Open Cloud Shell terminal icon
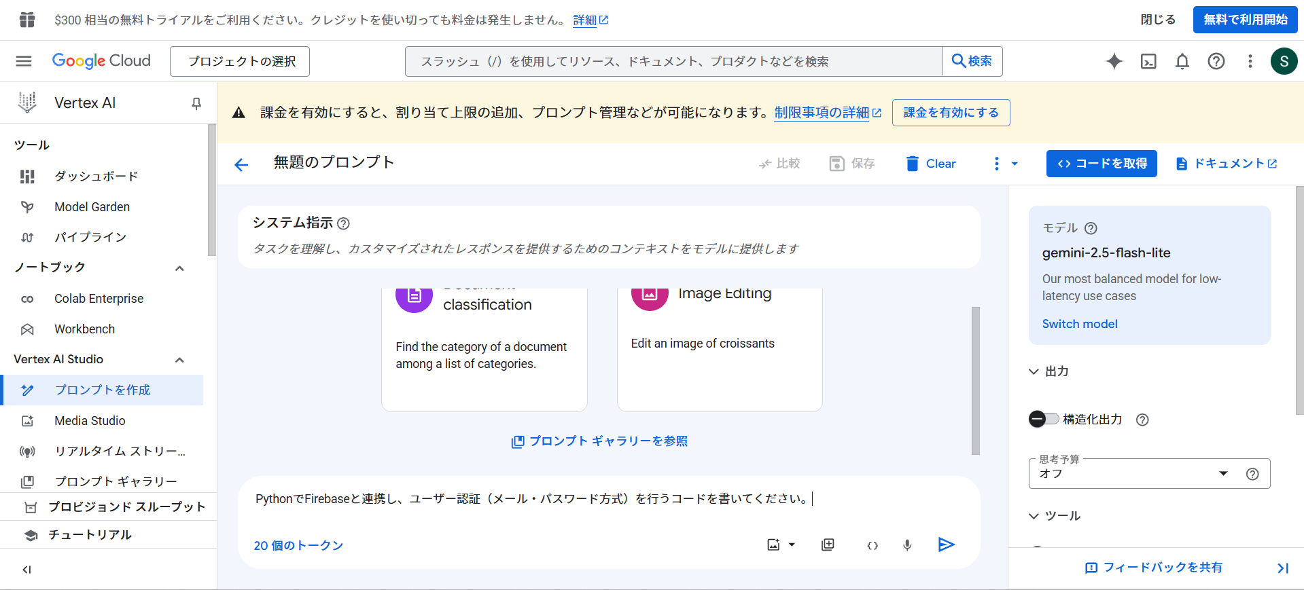This screenshot has width=1304, height=590. [x=1148, y=61]
